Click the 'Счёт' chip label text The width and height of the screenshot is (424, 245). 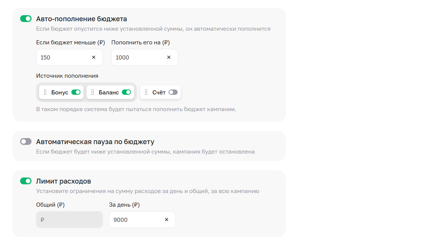159,92
